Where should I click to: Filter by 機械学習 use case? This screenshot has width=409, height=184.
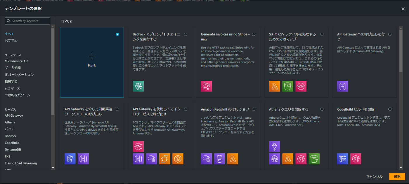point(11,81)
